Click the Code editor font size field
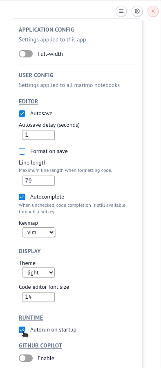161x368 pixels. click(x=38, y=297)
